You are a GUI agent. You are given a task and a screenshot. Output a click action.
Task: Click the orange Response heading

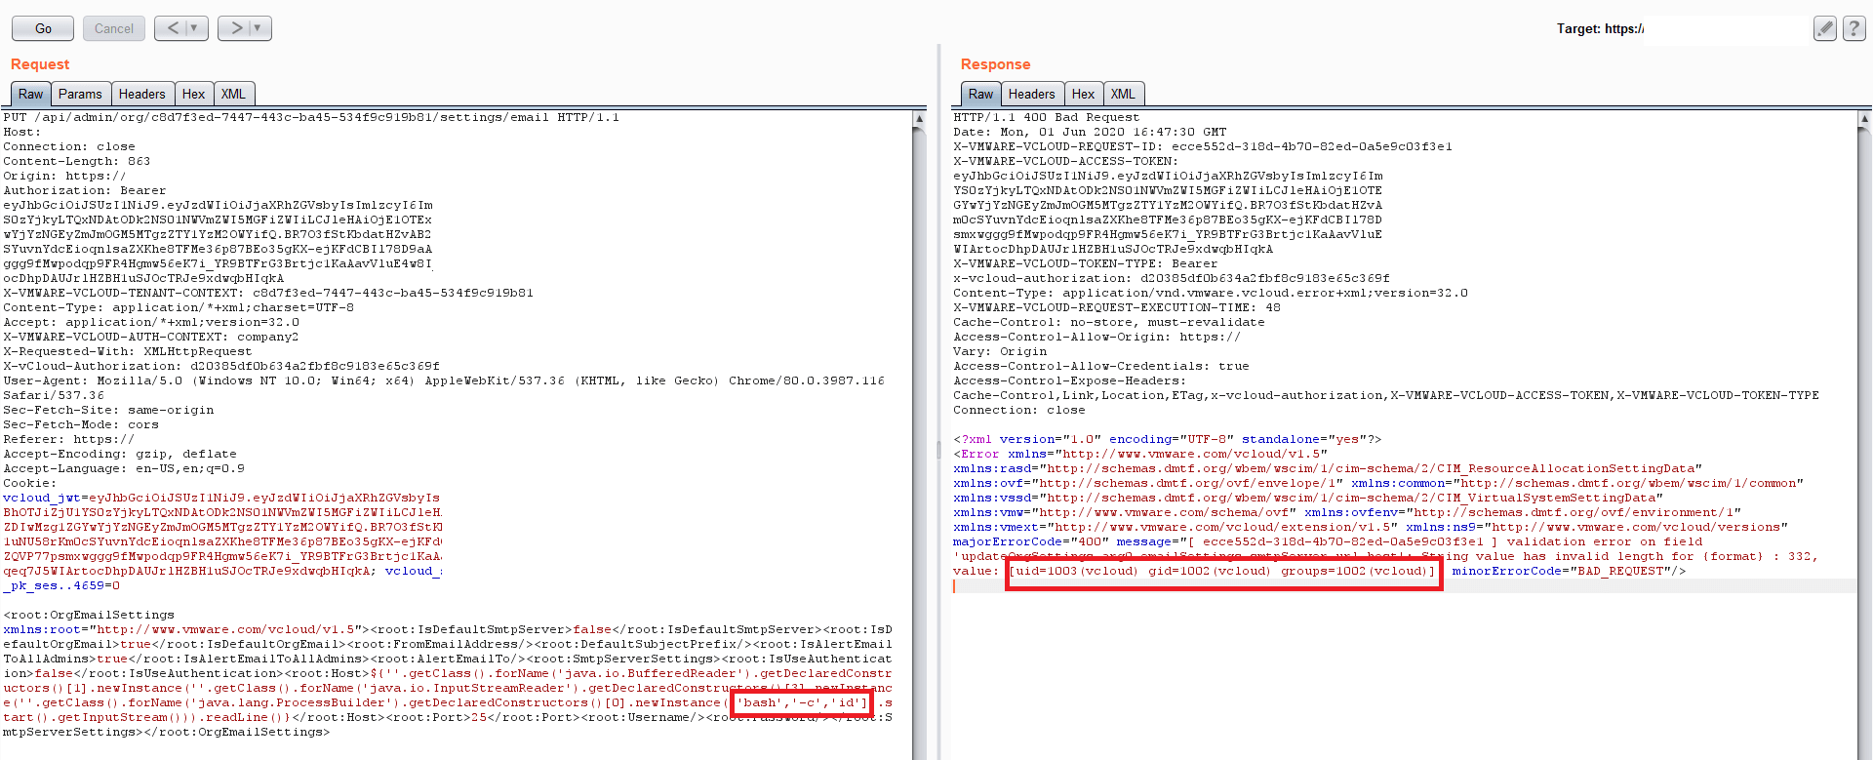(x=995, y=64)
